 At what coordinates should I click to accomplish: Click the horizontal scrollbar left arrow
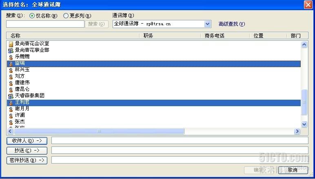click(x=10, y=131)
